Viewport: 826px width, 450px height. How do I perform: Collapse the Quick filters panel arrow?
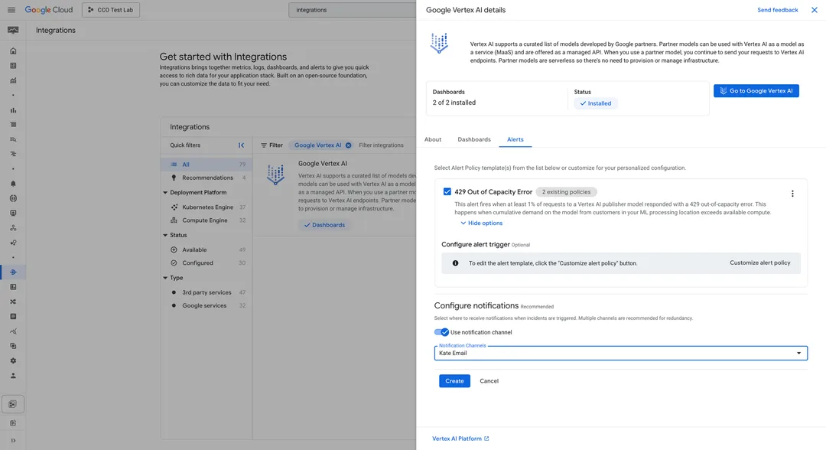coord(241,145)
